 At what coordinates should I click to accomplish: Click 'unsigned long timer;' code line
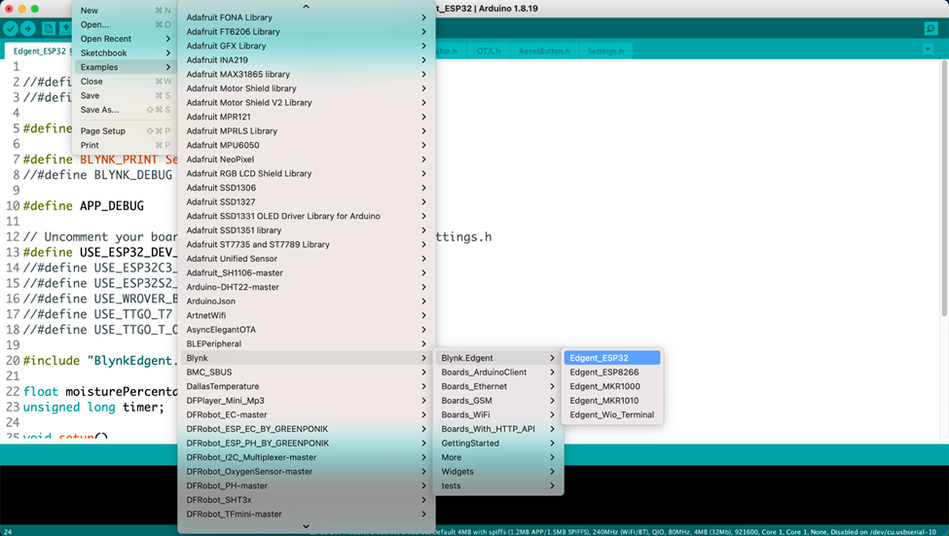(93, 408)
